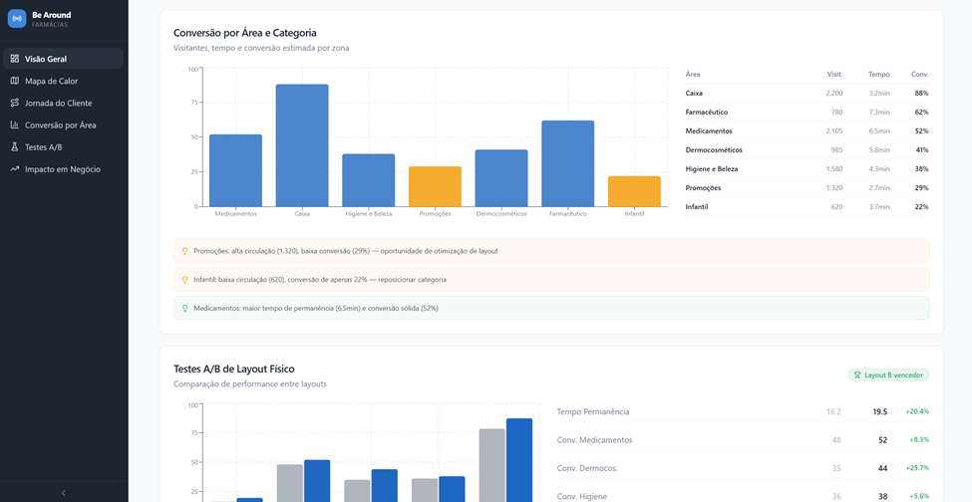Click the Farmacêutico chart bar

(568, 163)
